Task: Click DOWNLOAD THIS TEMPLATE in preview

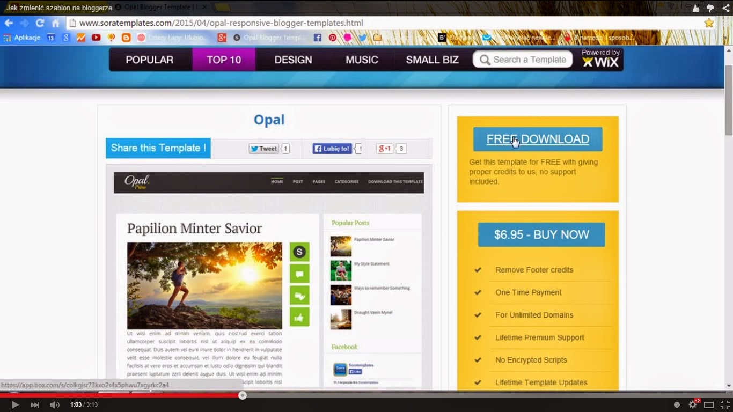Action: click(395, 181)
